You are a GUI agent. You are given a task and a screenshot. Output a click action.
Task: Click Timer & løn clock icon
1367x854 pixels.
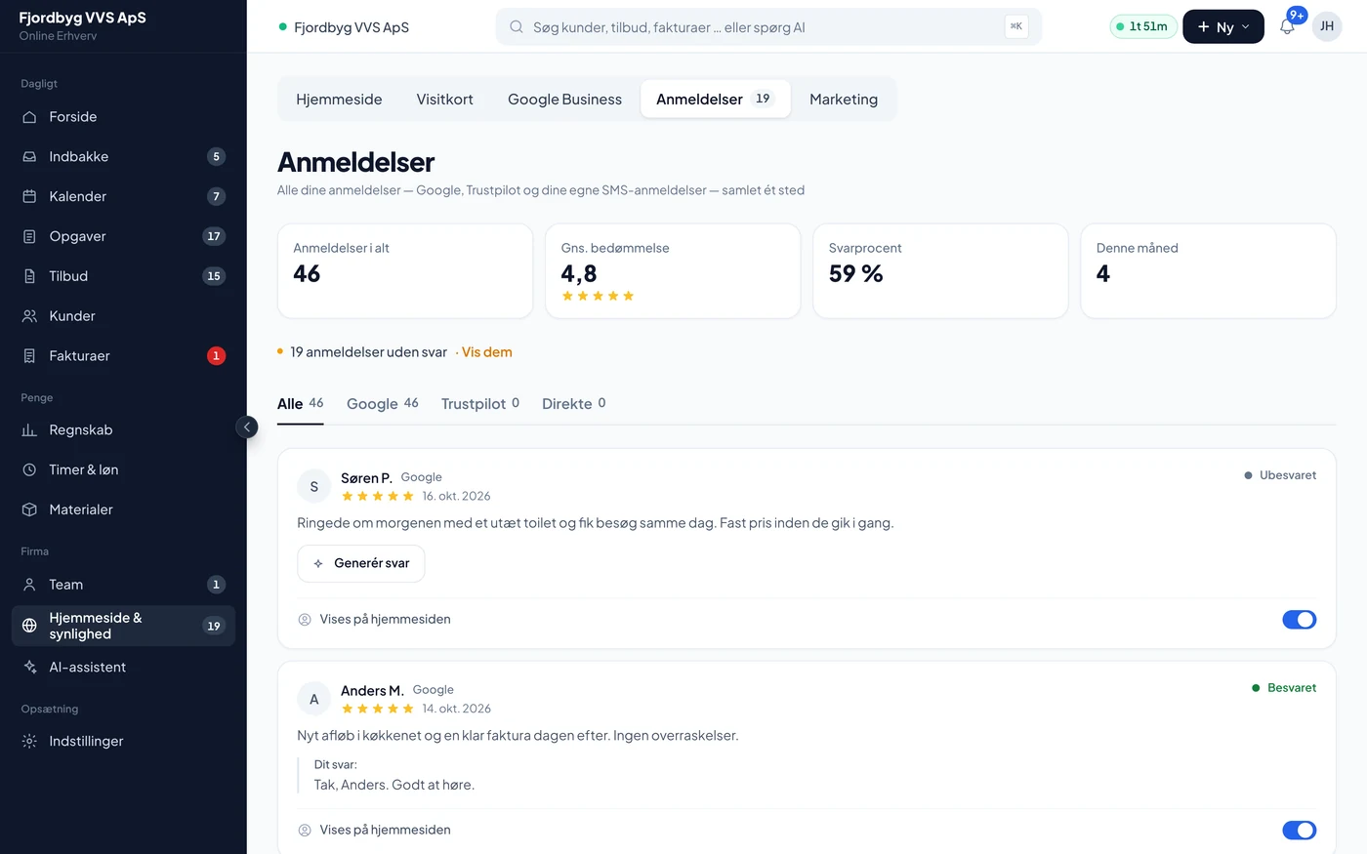click(x=29, y=470)
